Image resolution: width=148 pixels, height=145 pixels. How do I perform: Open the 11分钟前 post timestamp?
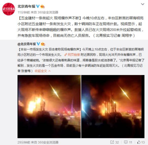tap(24, 12)
